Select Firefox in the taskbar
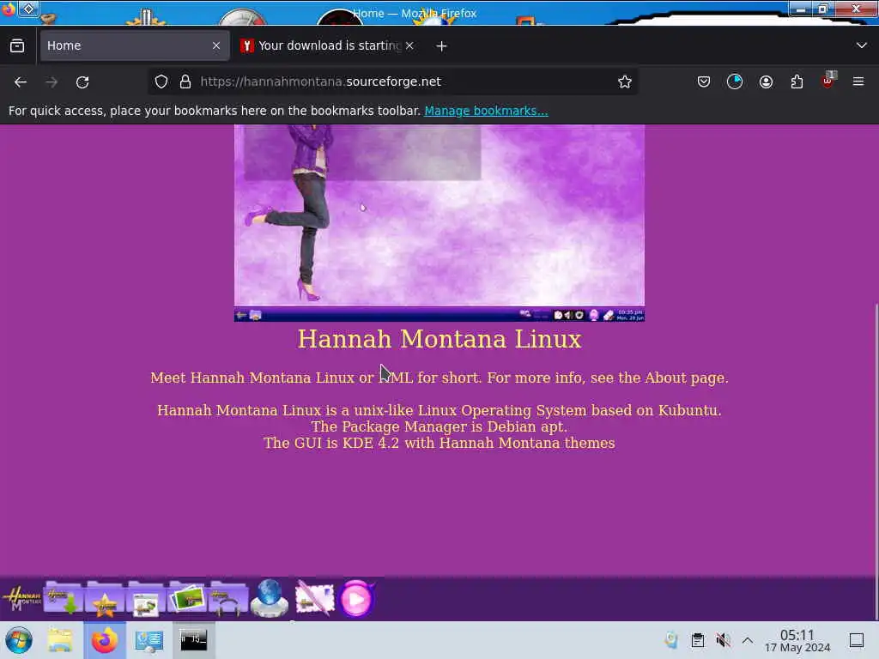The height and width of the screenshot is (659, 879). point(105,640)
